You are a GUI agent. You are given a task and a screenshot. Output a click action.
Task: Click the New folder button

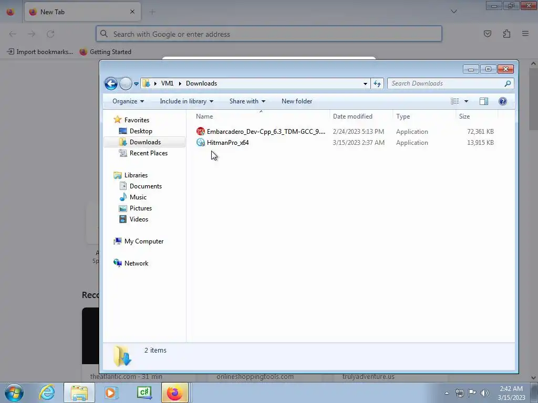[297, 101]
